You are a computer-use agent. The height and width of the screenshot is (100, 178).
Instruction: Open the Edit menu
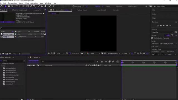coord(5,3)
